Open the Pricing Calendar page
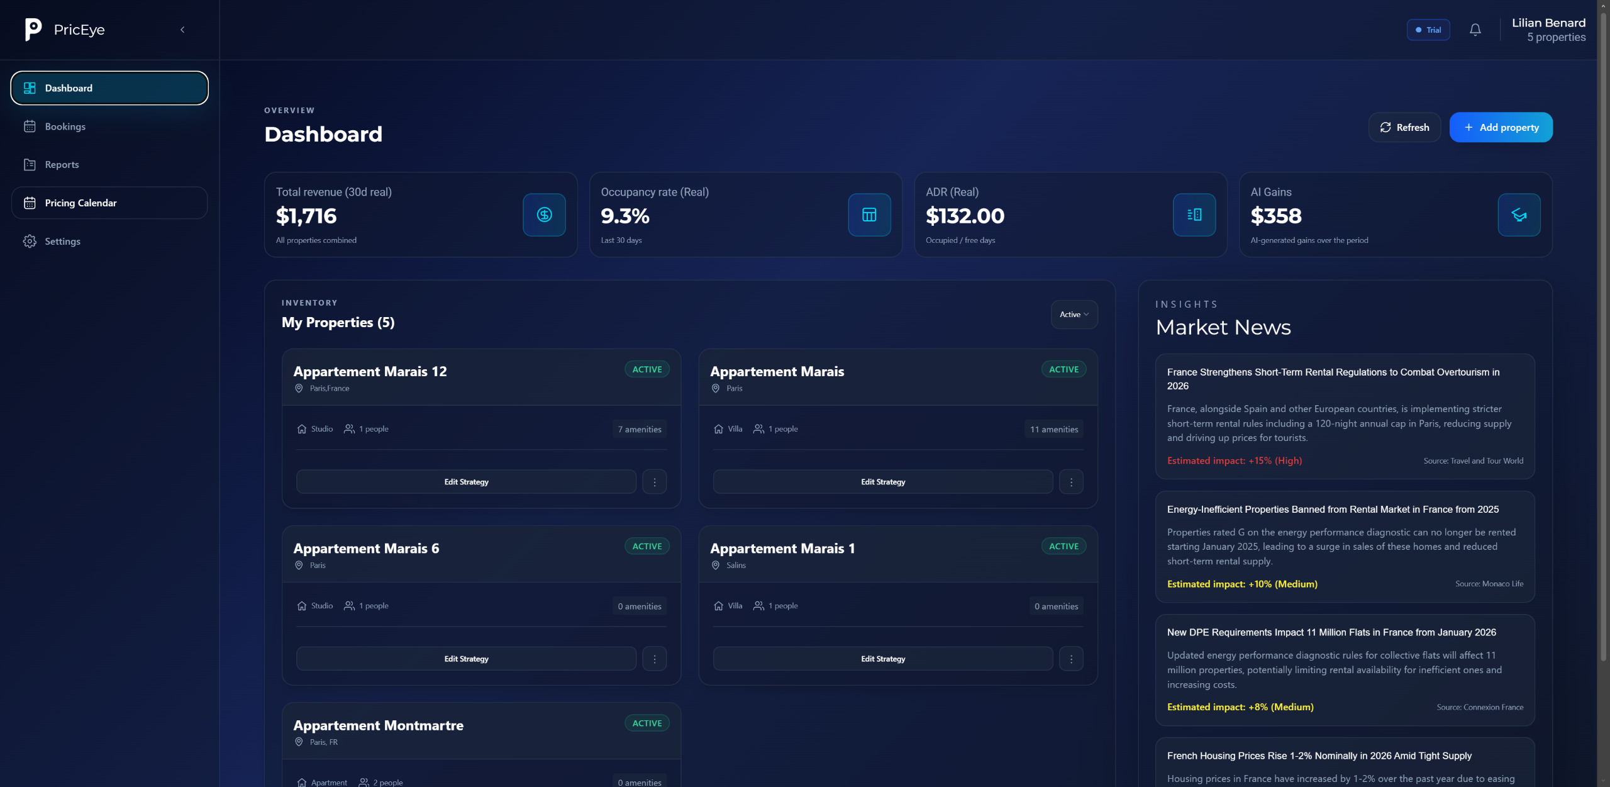The height and width of the screenshot is (787, 1610). 80,203
